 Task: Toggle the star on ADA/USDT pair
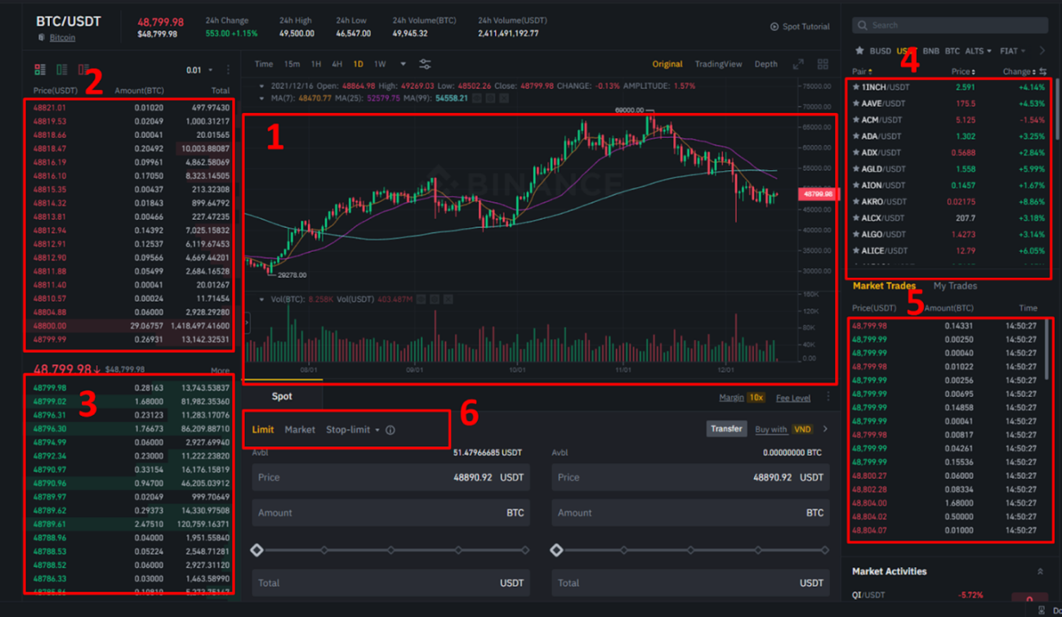(x=856, y=136)
